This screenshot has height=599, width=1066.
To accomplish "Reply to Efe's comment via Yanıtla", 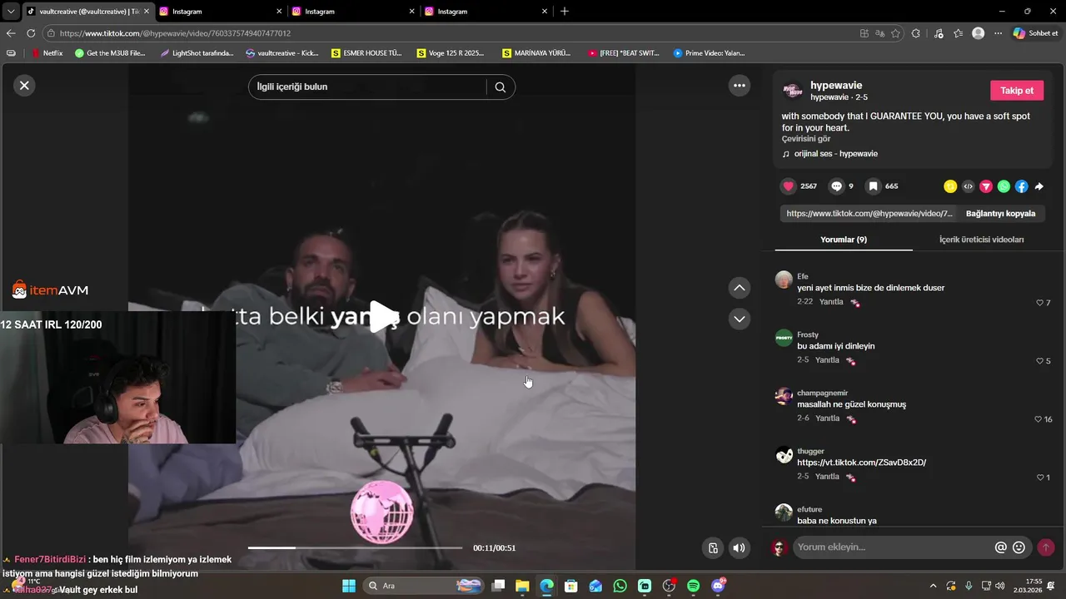I will (x=831, y=302).
